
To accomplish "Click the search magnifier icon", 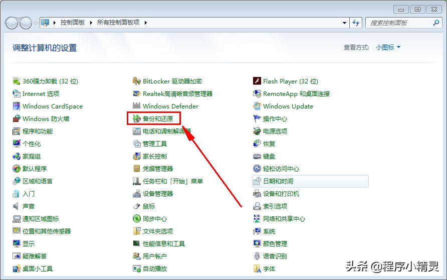I will point(436,23).
